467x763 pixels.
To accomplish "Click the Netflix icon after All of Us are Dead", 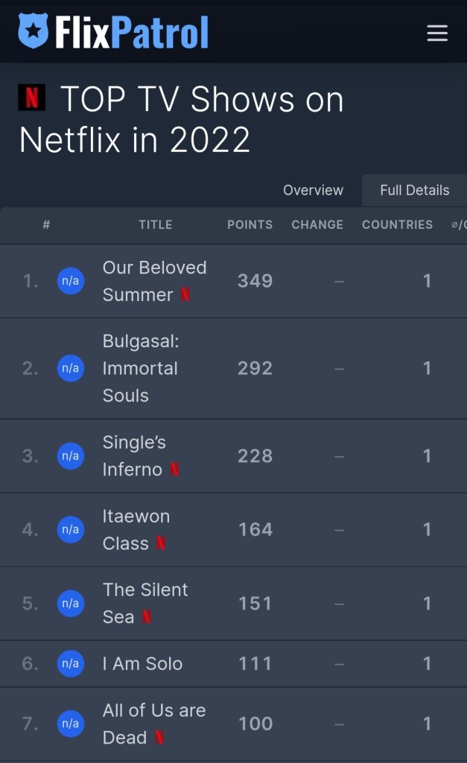I will click(159, 738).
